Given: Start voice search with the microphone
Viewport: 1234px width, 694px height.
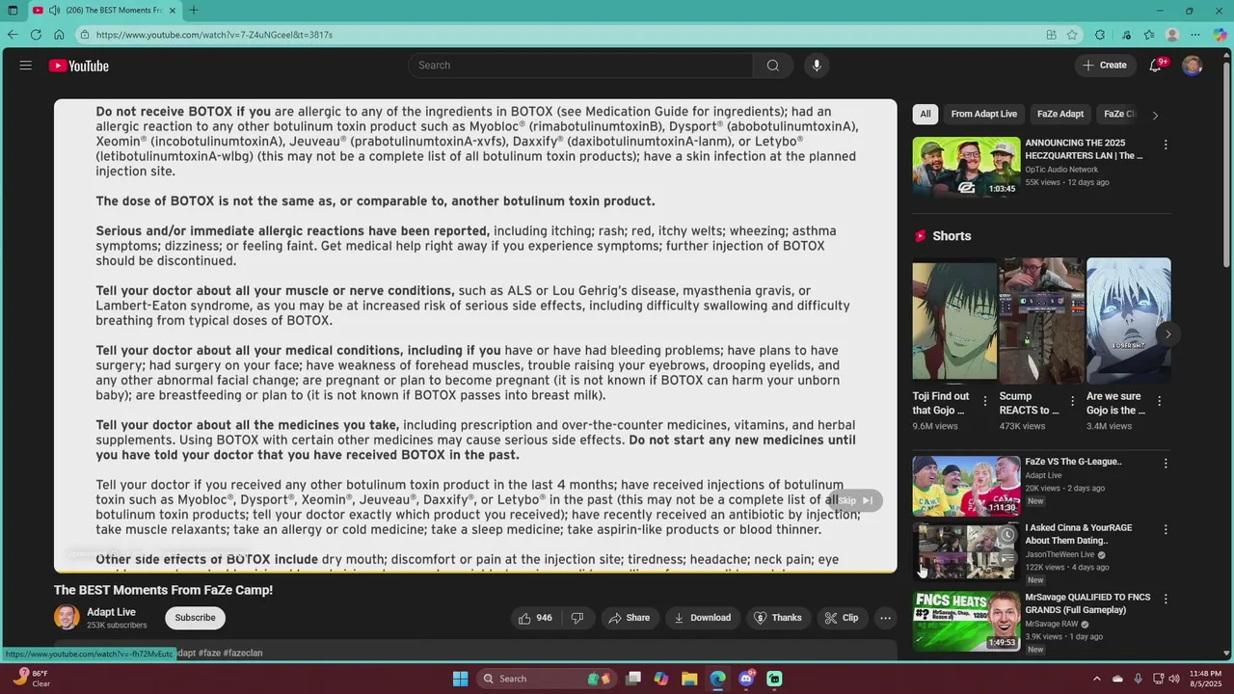Looking at the screenshot, I should (817, 66).
